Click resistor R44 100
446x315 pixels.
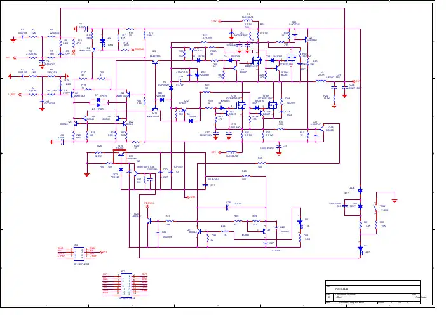tap(246, 177)
